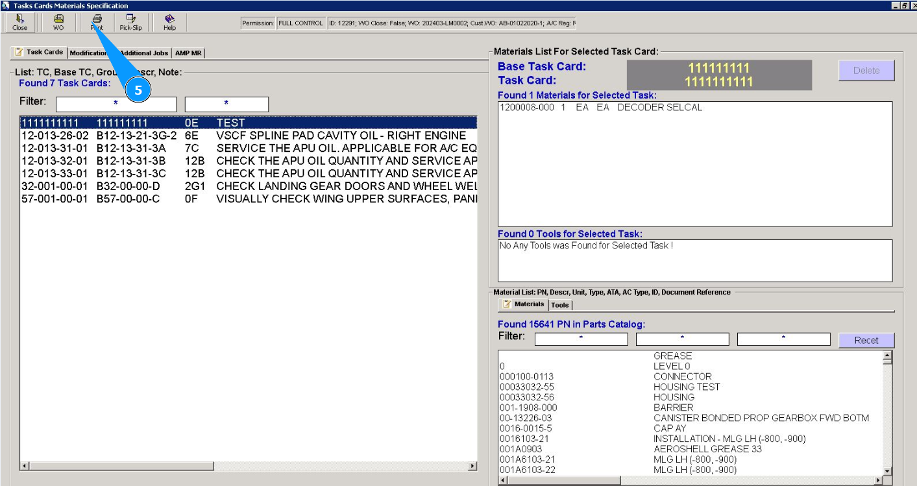Select task card 12-013-31-01 SERVICE THE APU OIL
The image size is (917, 486).
click(249, 148)
